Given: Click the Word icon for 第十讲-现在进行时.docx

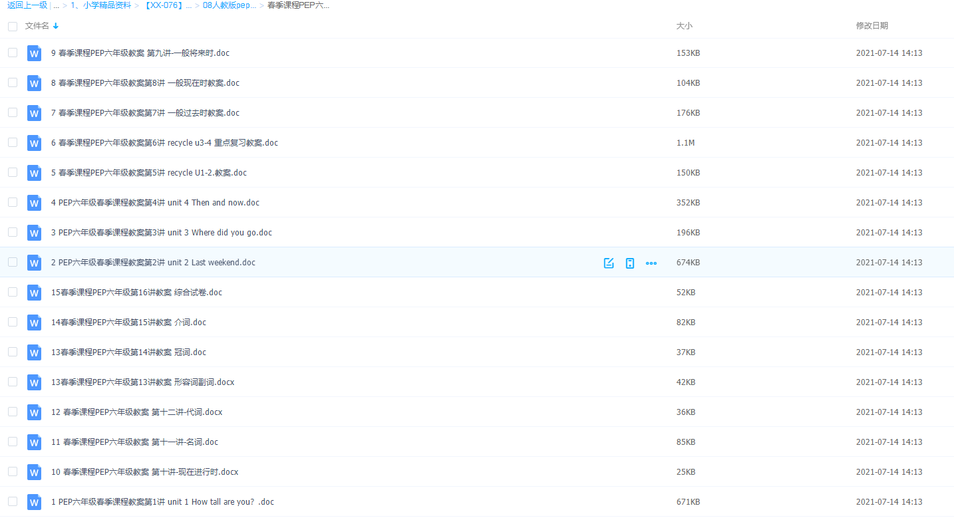Looking at the screenshot, I should click(34, 472).
